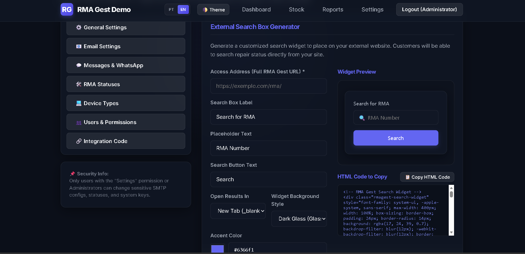Click the RG logo icon
Screen dimensions: 525x254
pyautogui.click(x=67, y=9)
